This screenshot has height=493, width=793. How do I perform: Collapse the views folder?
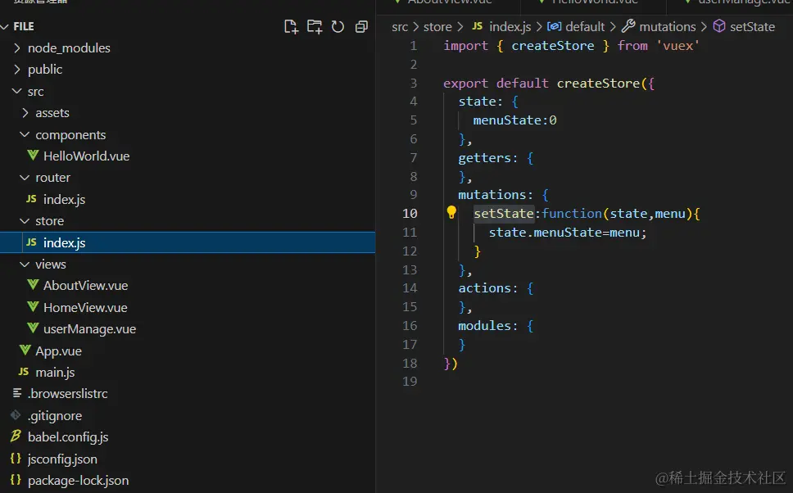point(25,265)
